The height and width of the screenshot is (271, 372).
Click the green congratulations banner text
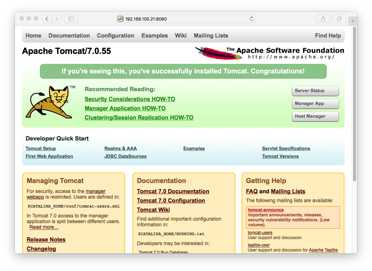183,71
